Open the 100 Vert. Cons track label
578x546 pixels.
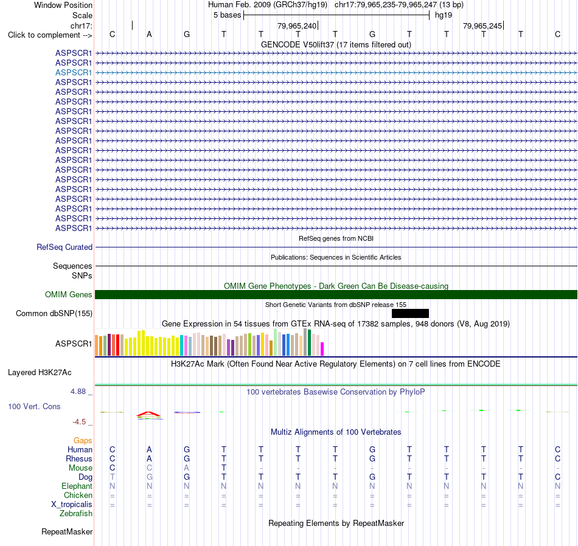34,406
